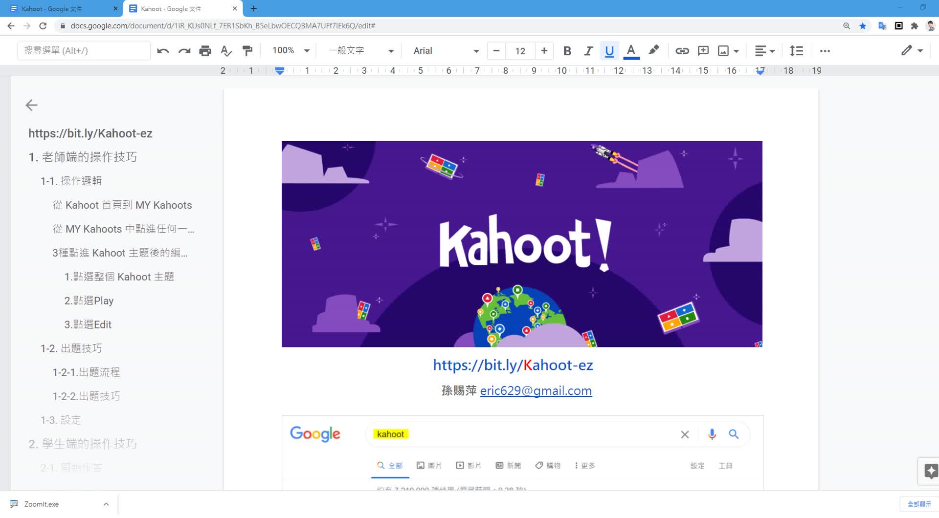Insert a link with the chain icon
Image resolution: width=939 pixels, height=518 pixels.
682,51
